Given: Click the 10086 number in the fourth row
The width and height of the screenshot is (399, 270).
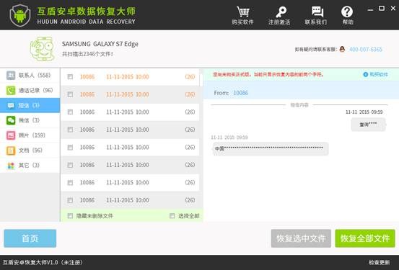Looking at the screenshot, I should tap(87, 130).
